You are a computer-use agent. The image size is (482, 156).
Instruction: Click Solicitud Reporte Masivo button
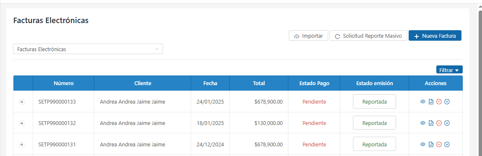[368, 36]
